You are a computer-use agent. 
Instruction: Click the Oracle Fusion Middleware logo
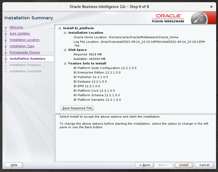pos(168,18)
